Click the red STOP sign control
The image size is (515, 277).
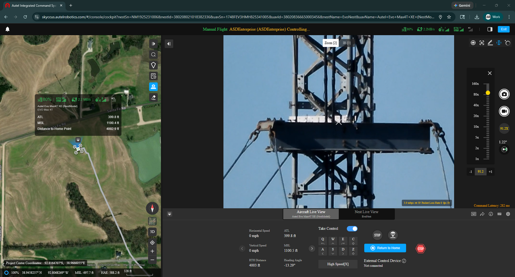[421, 248]
